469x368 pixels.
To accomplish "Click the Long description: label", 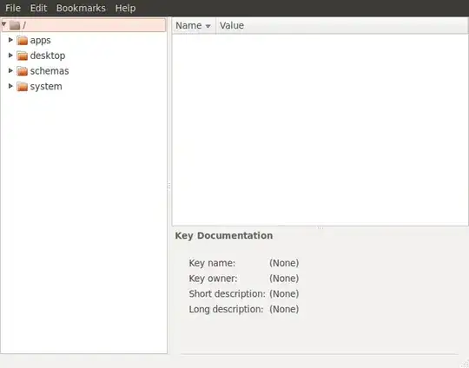I will 226,309.
